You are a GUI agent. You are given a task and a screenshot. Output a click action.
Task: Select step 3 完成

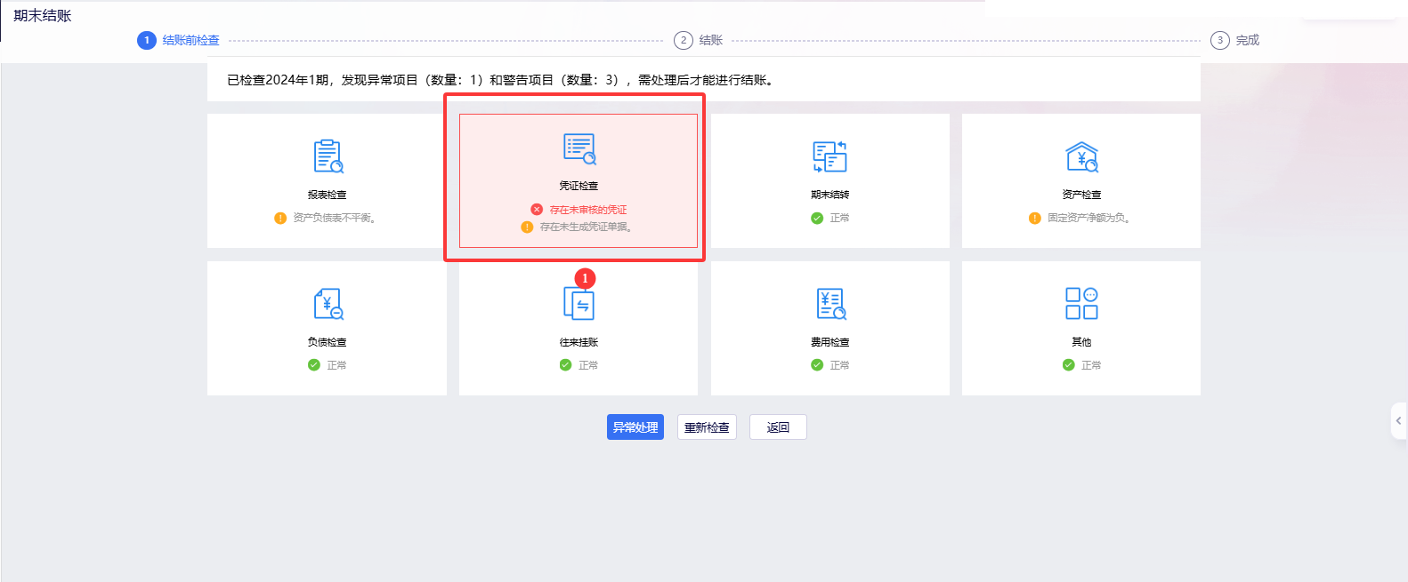tap(1235, 40)
